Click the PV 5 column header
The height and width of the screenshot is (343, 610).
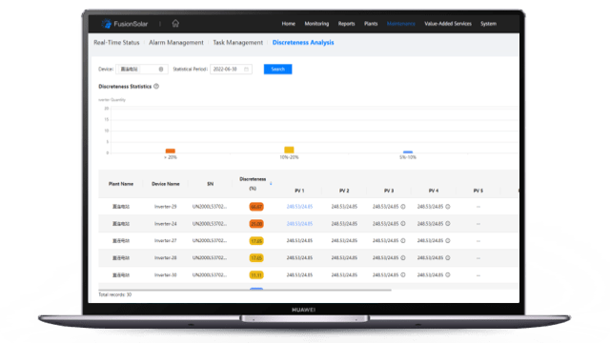[478, 191]
